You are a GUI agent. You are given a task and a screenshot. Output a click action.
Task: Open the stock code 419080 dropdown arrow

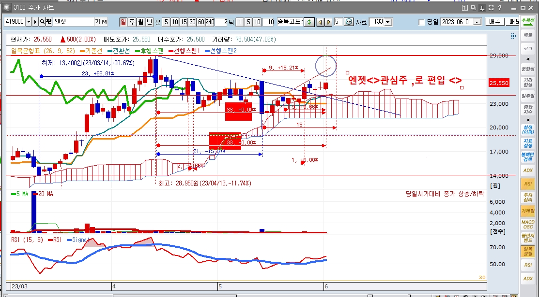pos(29,22)
